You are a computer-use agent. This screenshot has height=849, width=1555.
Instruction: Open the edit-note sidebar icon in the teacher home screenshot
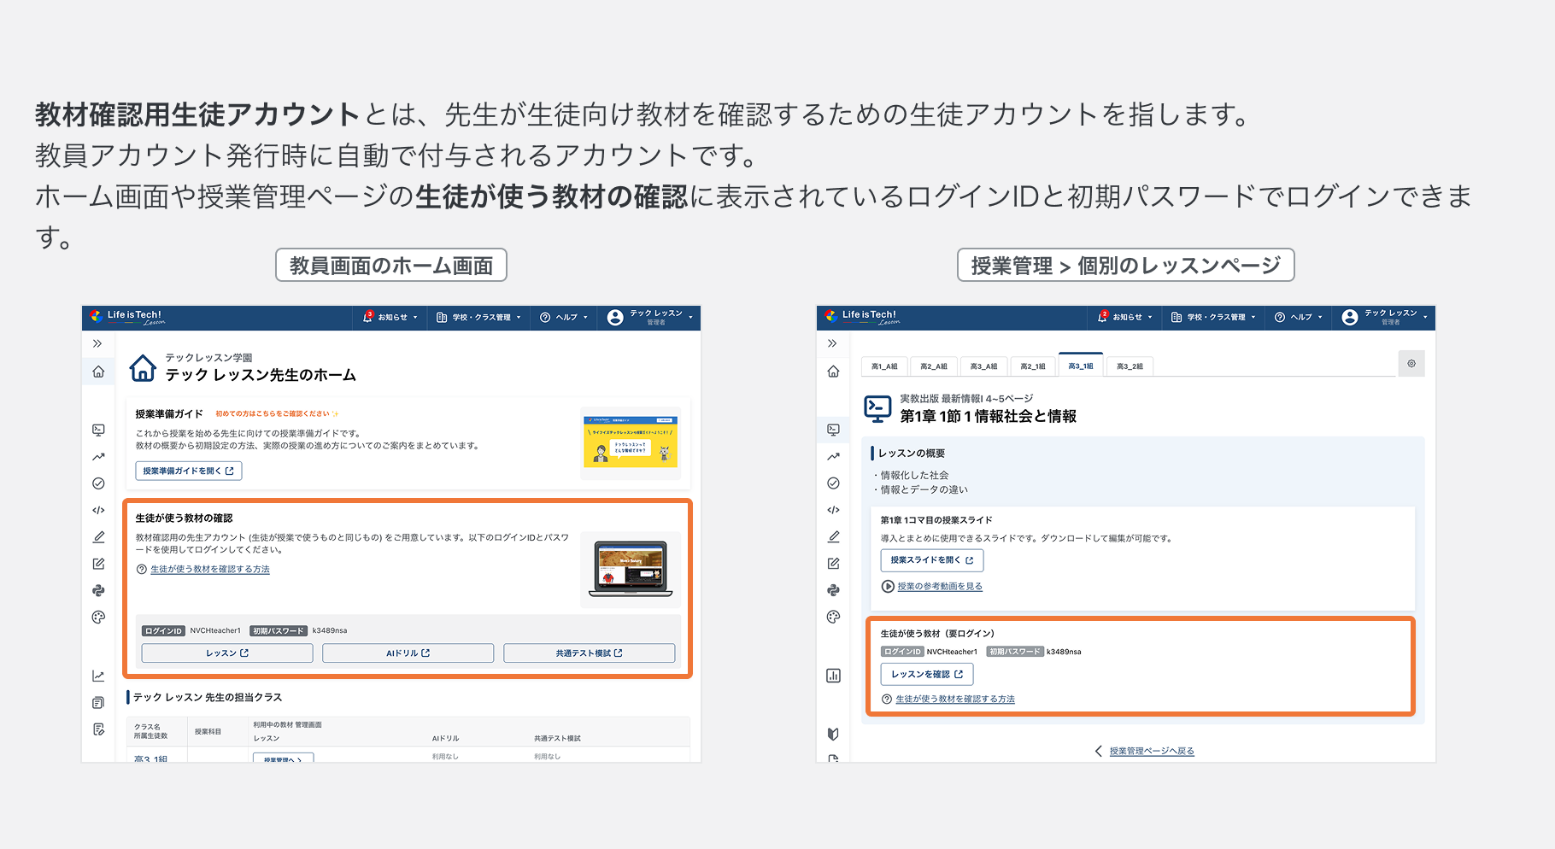98,564
